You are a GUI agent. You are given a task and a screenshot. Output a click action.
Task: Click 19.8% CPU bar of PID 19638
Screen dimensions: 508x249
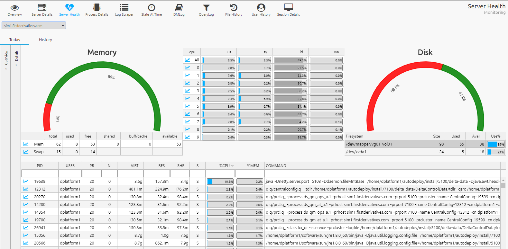click(x=220, y=182)
